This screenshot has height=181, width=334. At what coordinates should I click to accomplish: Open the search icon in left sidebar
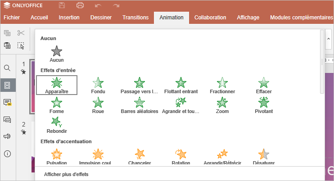(7, 68)
